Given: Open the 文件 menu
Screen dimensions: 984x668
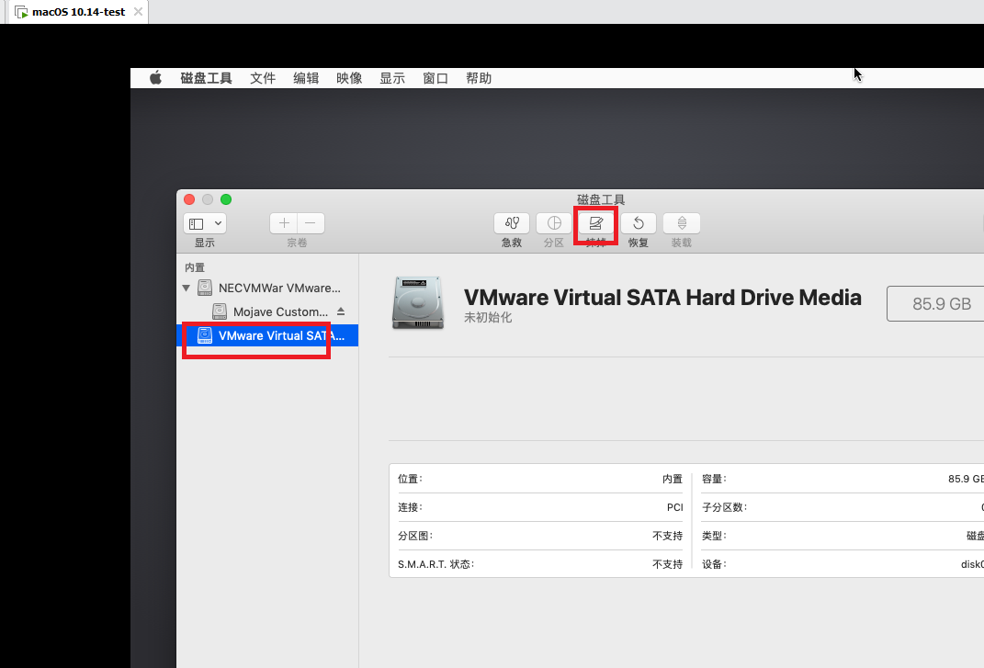Looking at the screenshot, I should coord(263,78).
